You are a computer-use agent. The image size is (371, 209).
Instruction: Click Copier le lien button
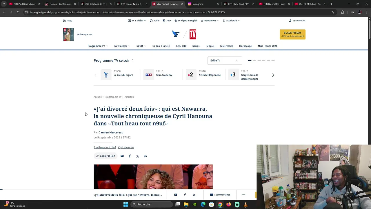tap(106, 156)
